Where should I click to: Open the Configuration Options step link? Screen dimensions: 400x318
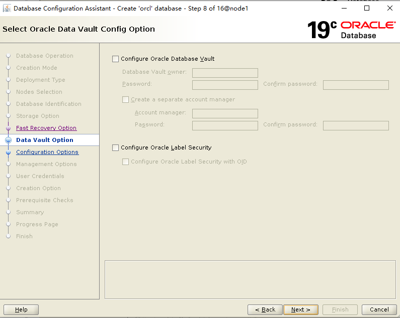[47, 152]
